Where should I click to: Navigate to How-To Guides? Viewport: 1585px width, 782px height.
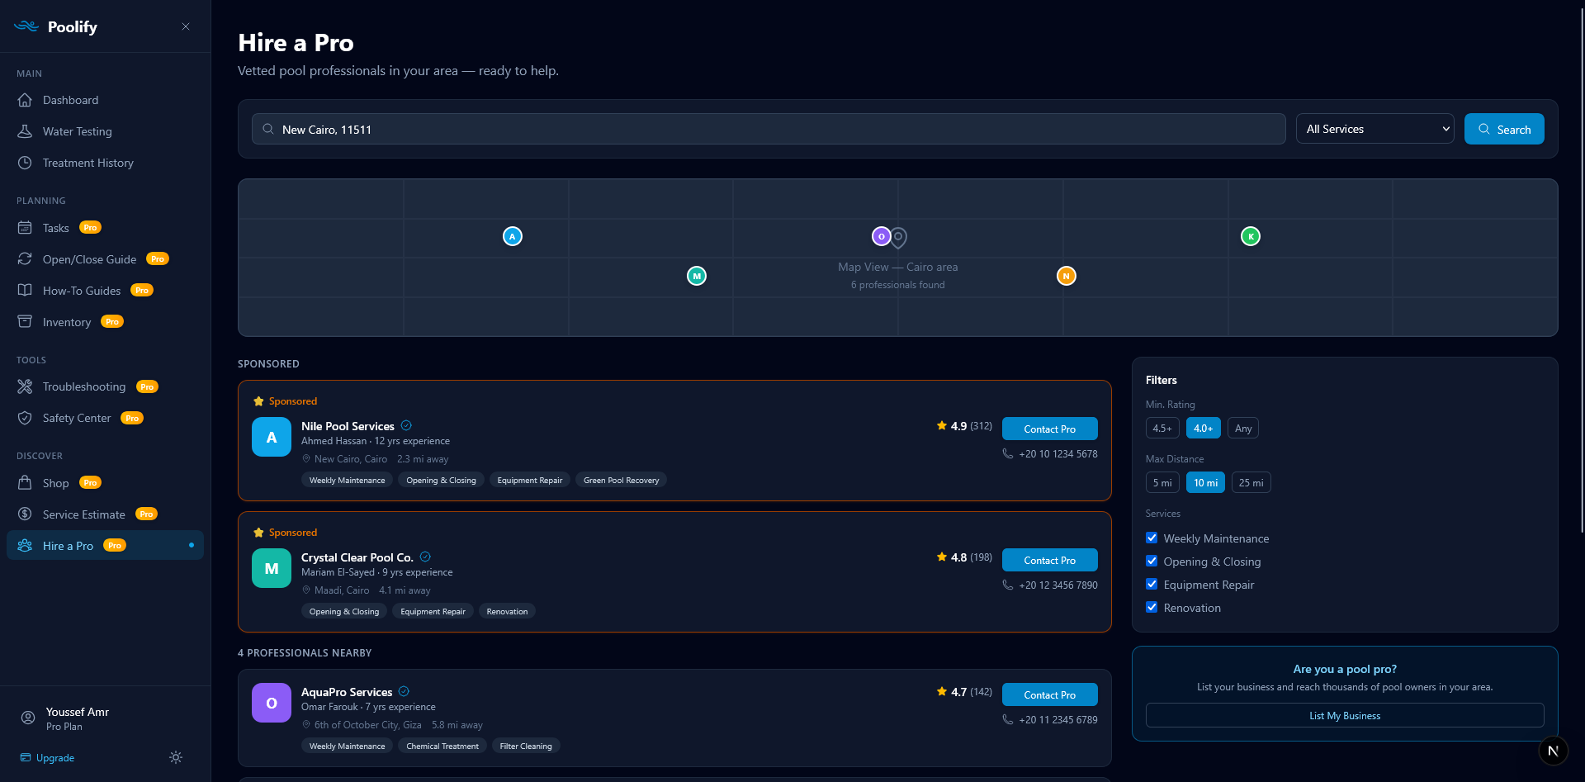tap(105, 291)
